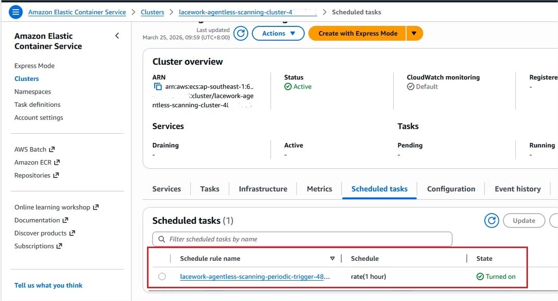The image size is (558, 301).
Task: Open the Repositories external link
Action: tap(37, 175)
